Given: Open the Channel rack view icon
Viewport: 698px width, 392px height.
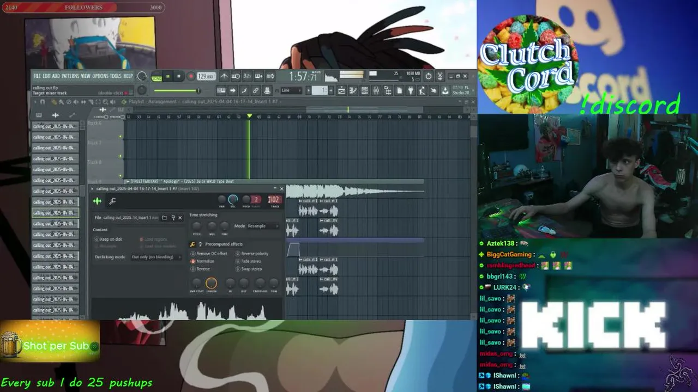Looking at the screenshot, I should [364, 90].
